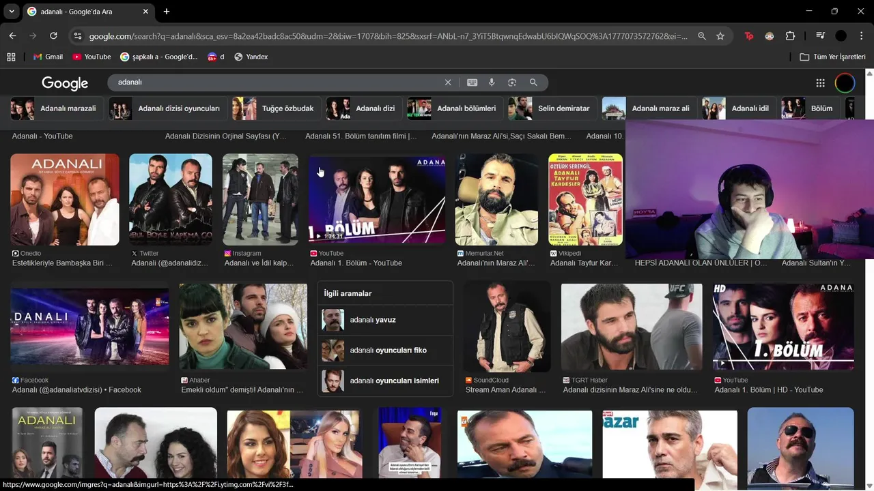Select Adanalı dizi filter chip

pyautogui.click(x=364, y=108)
